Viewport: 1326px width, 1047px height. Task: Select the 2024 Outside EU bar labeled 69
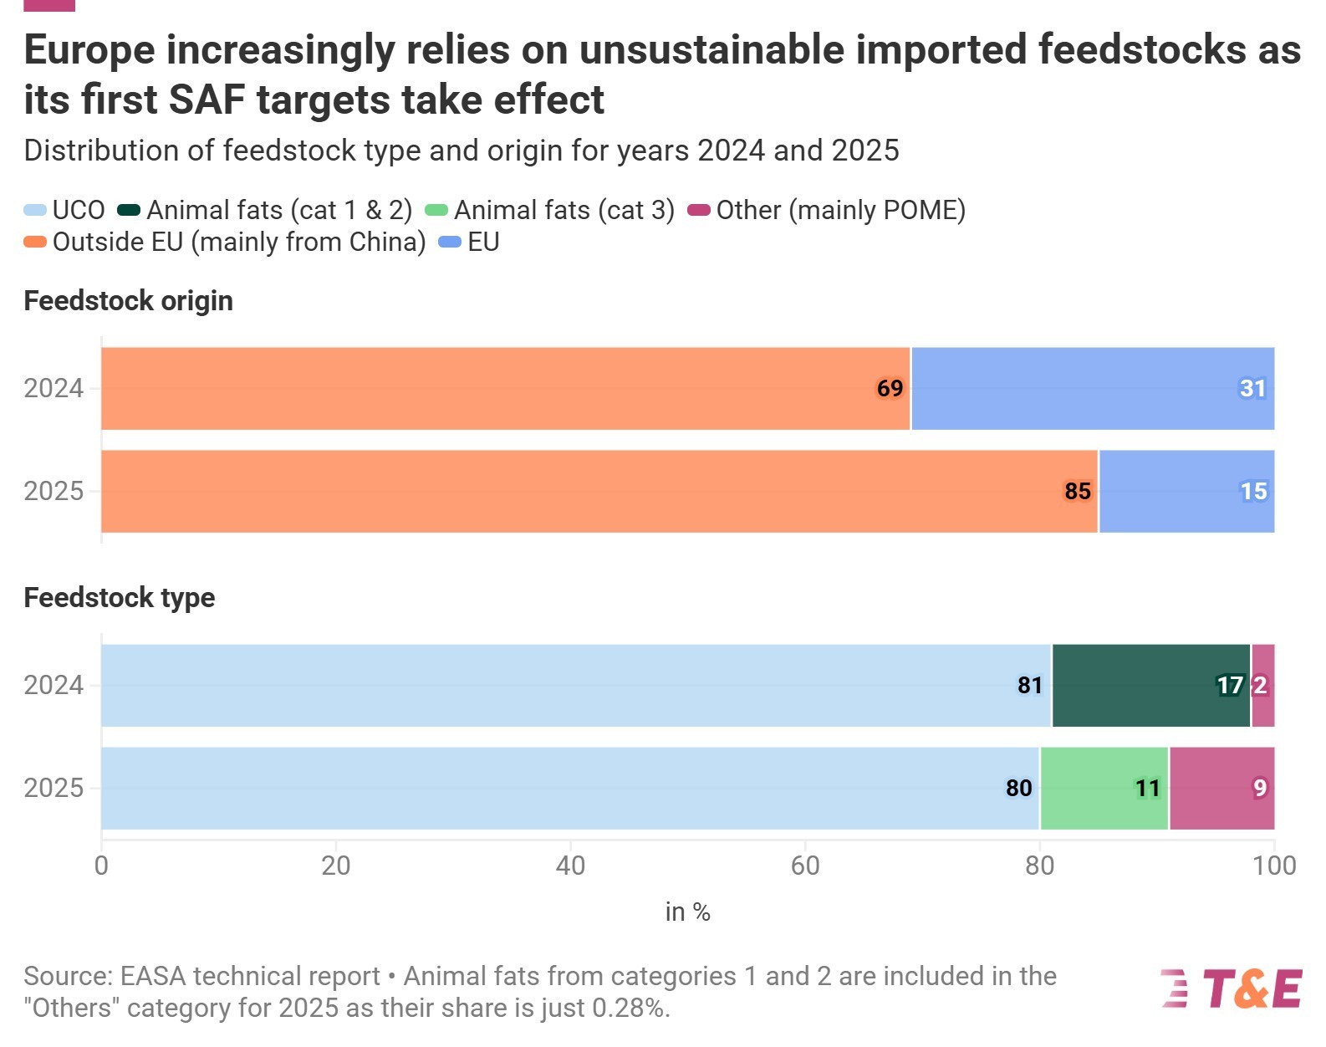[x=506, y=389]
